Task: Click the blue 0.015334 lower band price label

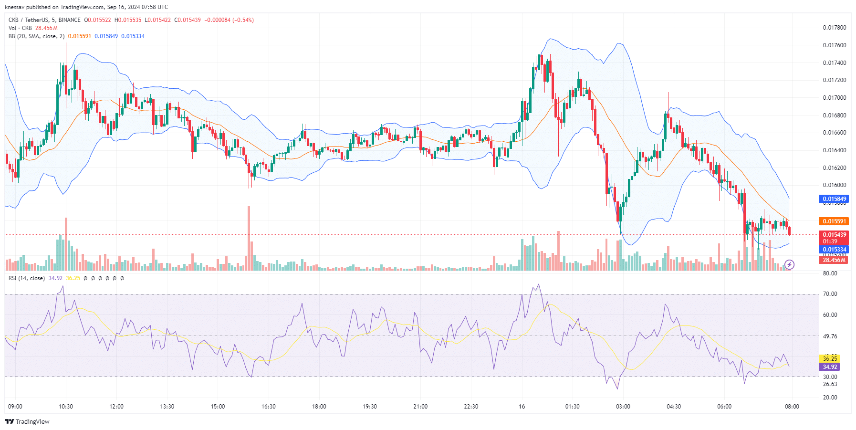Action: tap(835, 250)
